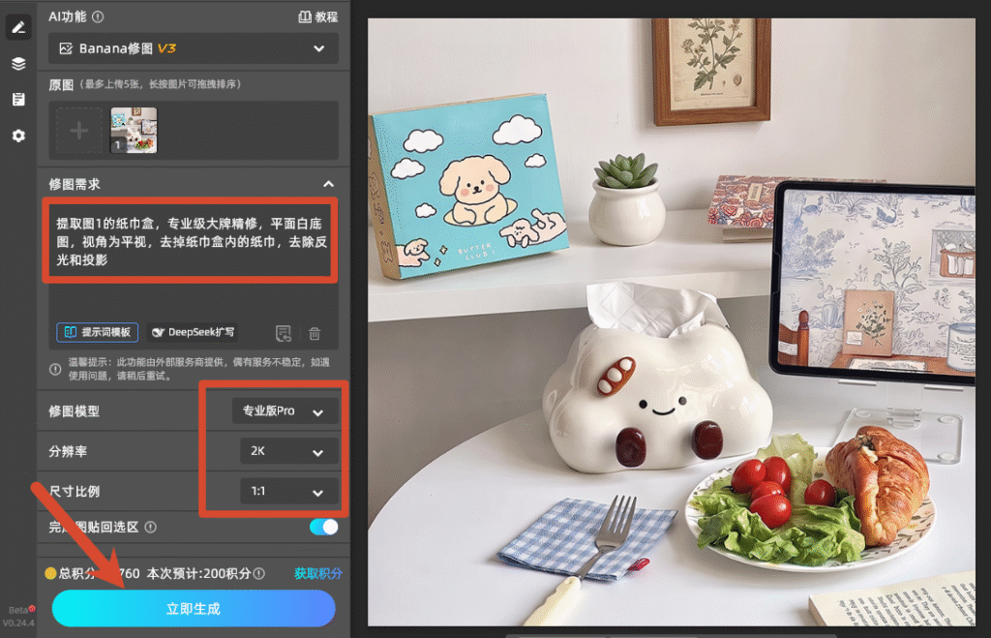Click the info icon next to AI功能
This screenshot has height=638, width=991.
pyautogui.click(x=98, y=16)
